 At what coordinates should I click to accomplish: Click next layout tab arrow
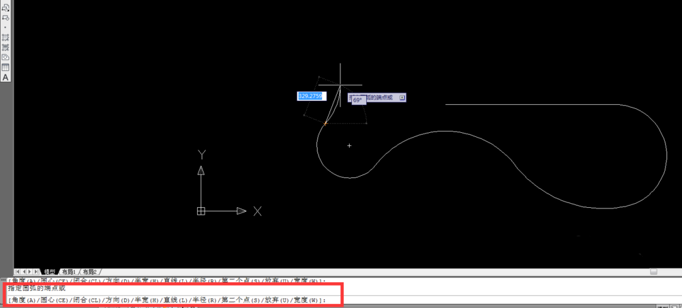click(x=29, y=271)
